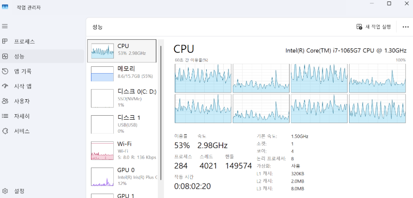Click the 기본 속도 1.50GHz value
413x198 pixels.
(300, 137)
